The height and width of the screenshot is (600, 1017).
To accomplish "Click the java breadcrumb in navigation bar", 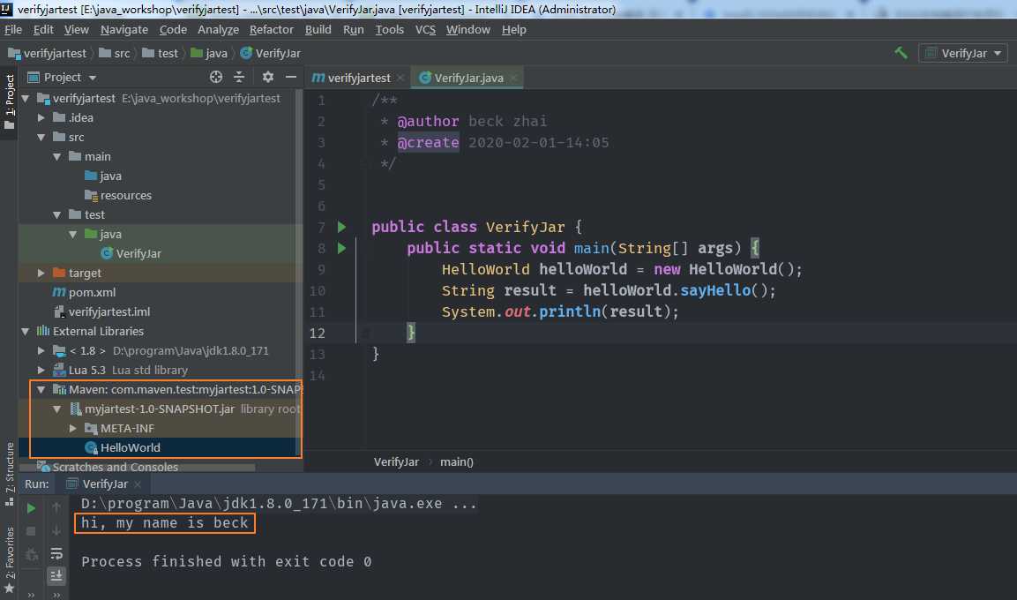I will tap(209, 53).
